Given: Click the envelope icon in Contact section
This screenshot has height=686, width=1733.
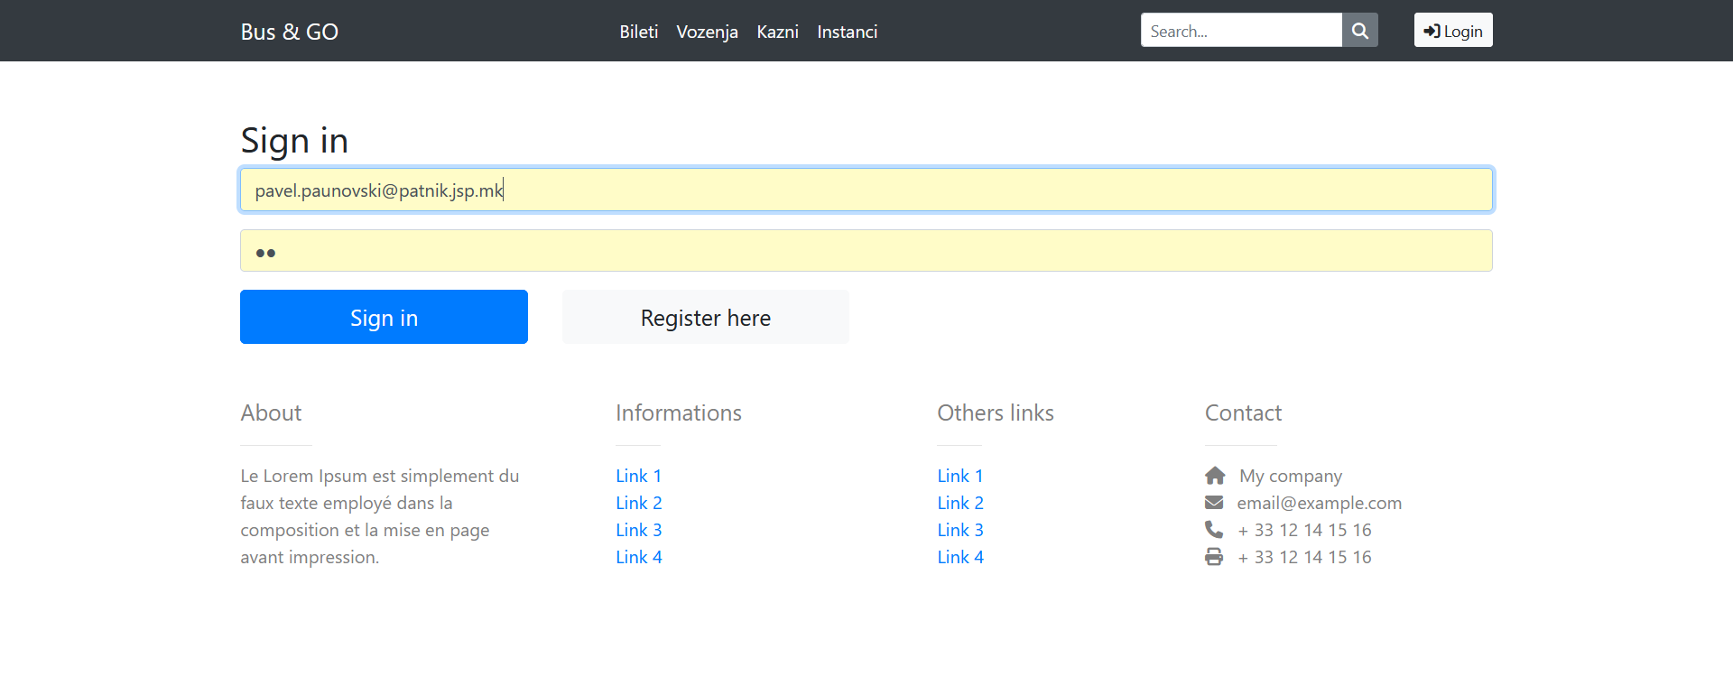Looking at the screenshot, I should point(1214,503).
